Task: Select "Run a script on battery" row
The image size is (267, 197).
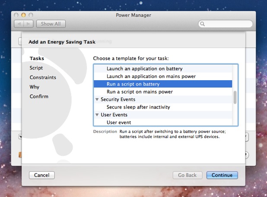Action: (x=163, y=84)
